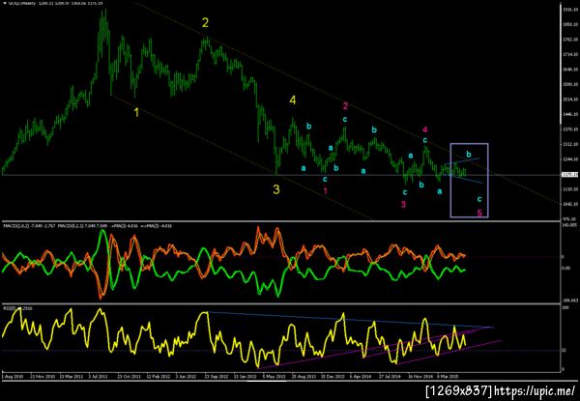Click the 16 Nov 2014 date on the time axis

tap(419, 376)
